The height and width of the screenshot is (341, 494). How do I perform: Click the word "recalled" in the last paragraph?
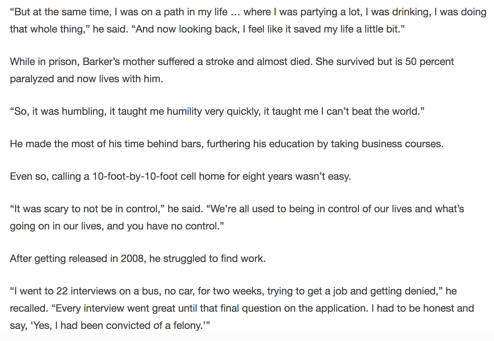29,308
